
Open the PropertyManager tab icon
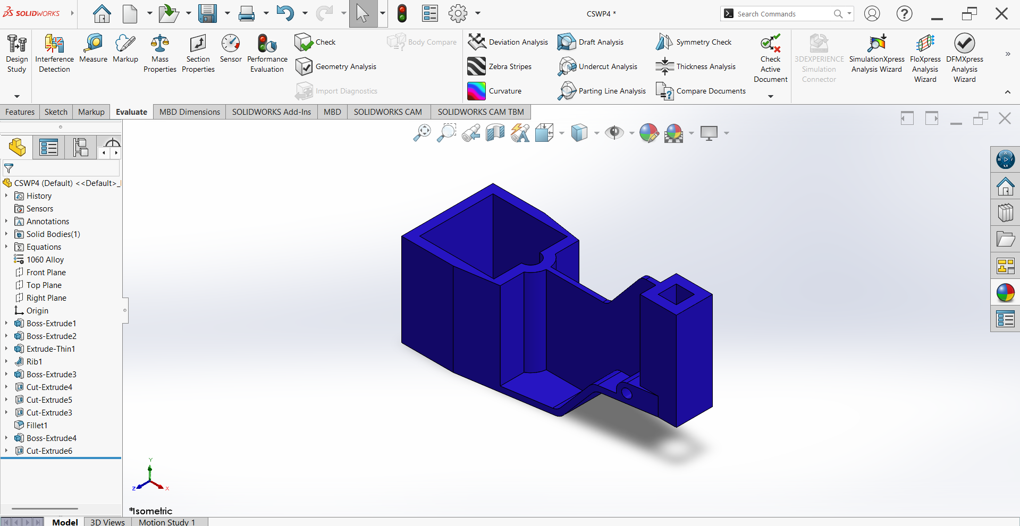[x=48, y=147]
